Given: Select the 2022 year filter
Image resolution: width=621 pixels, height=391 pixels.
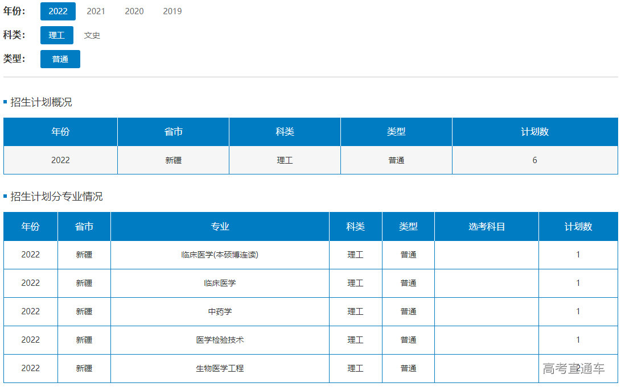Looking at the screenshot, I should [57, 11].
